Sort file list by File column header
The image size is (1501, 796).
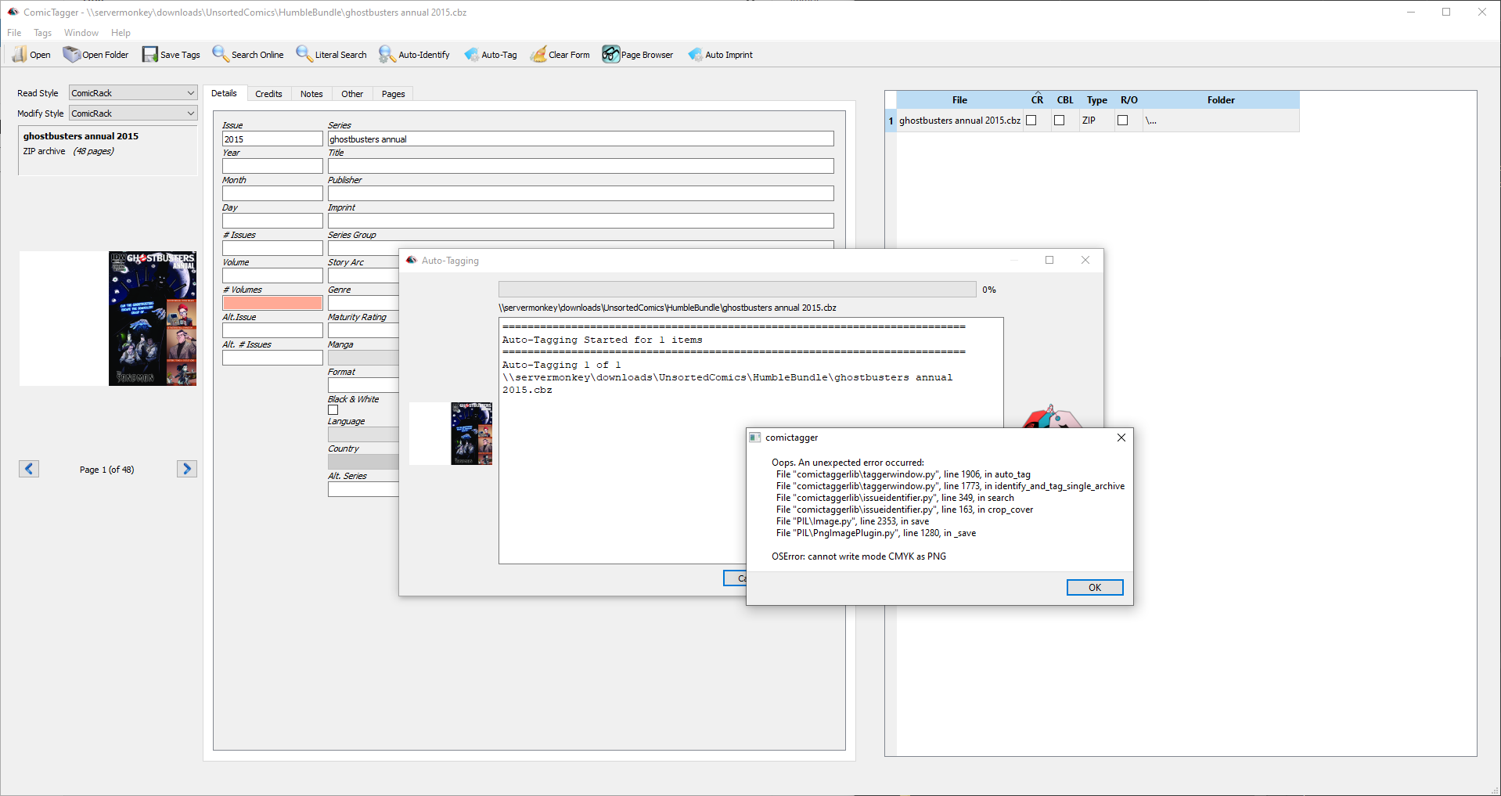pos(959,100)
